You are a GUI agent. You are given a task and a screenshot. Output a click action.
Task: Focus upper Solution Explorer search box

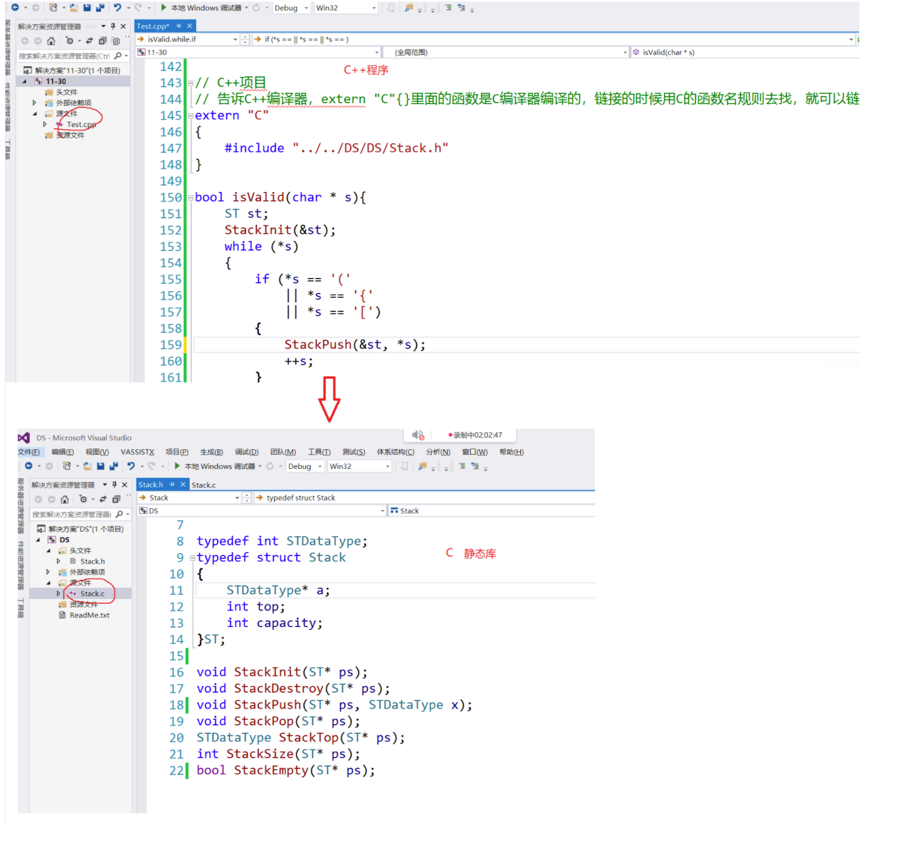(73, 56)
